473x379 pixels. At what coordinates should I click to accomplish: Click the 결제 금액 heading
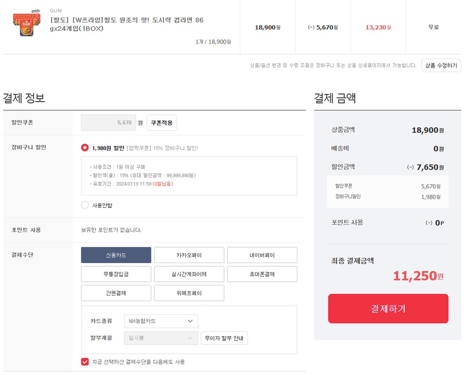click(335, 98)
